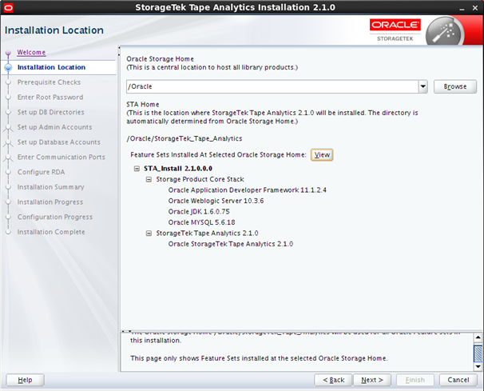Select Set up DB Directories step

point(50,112)
